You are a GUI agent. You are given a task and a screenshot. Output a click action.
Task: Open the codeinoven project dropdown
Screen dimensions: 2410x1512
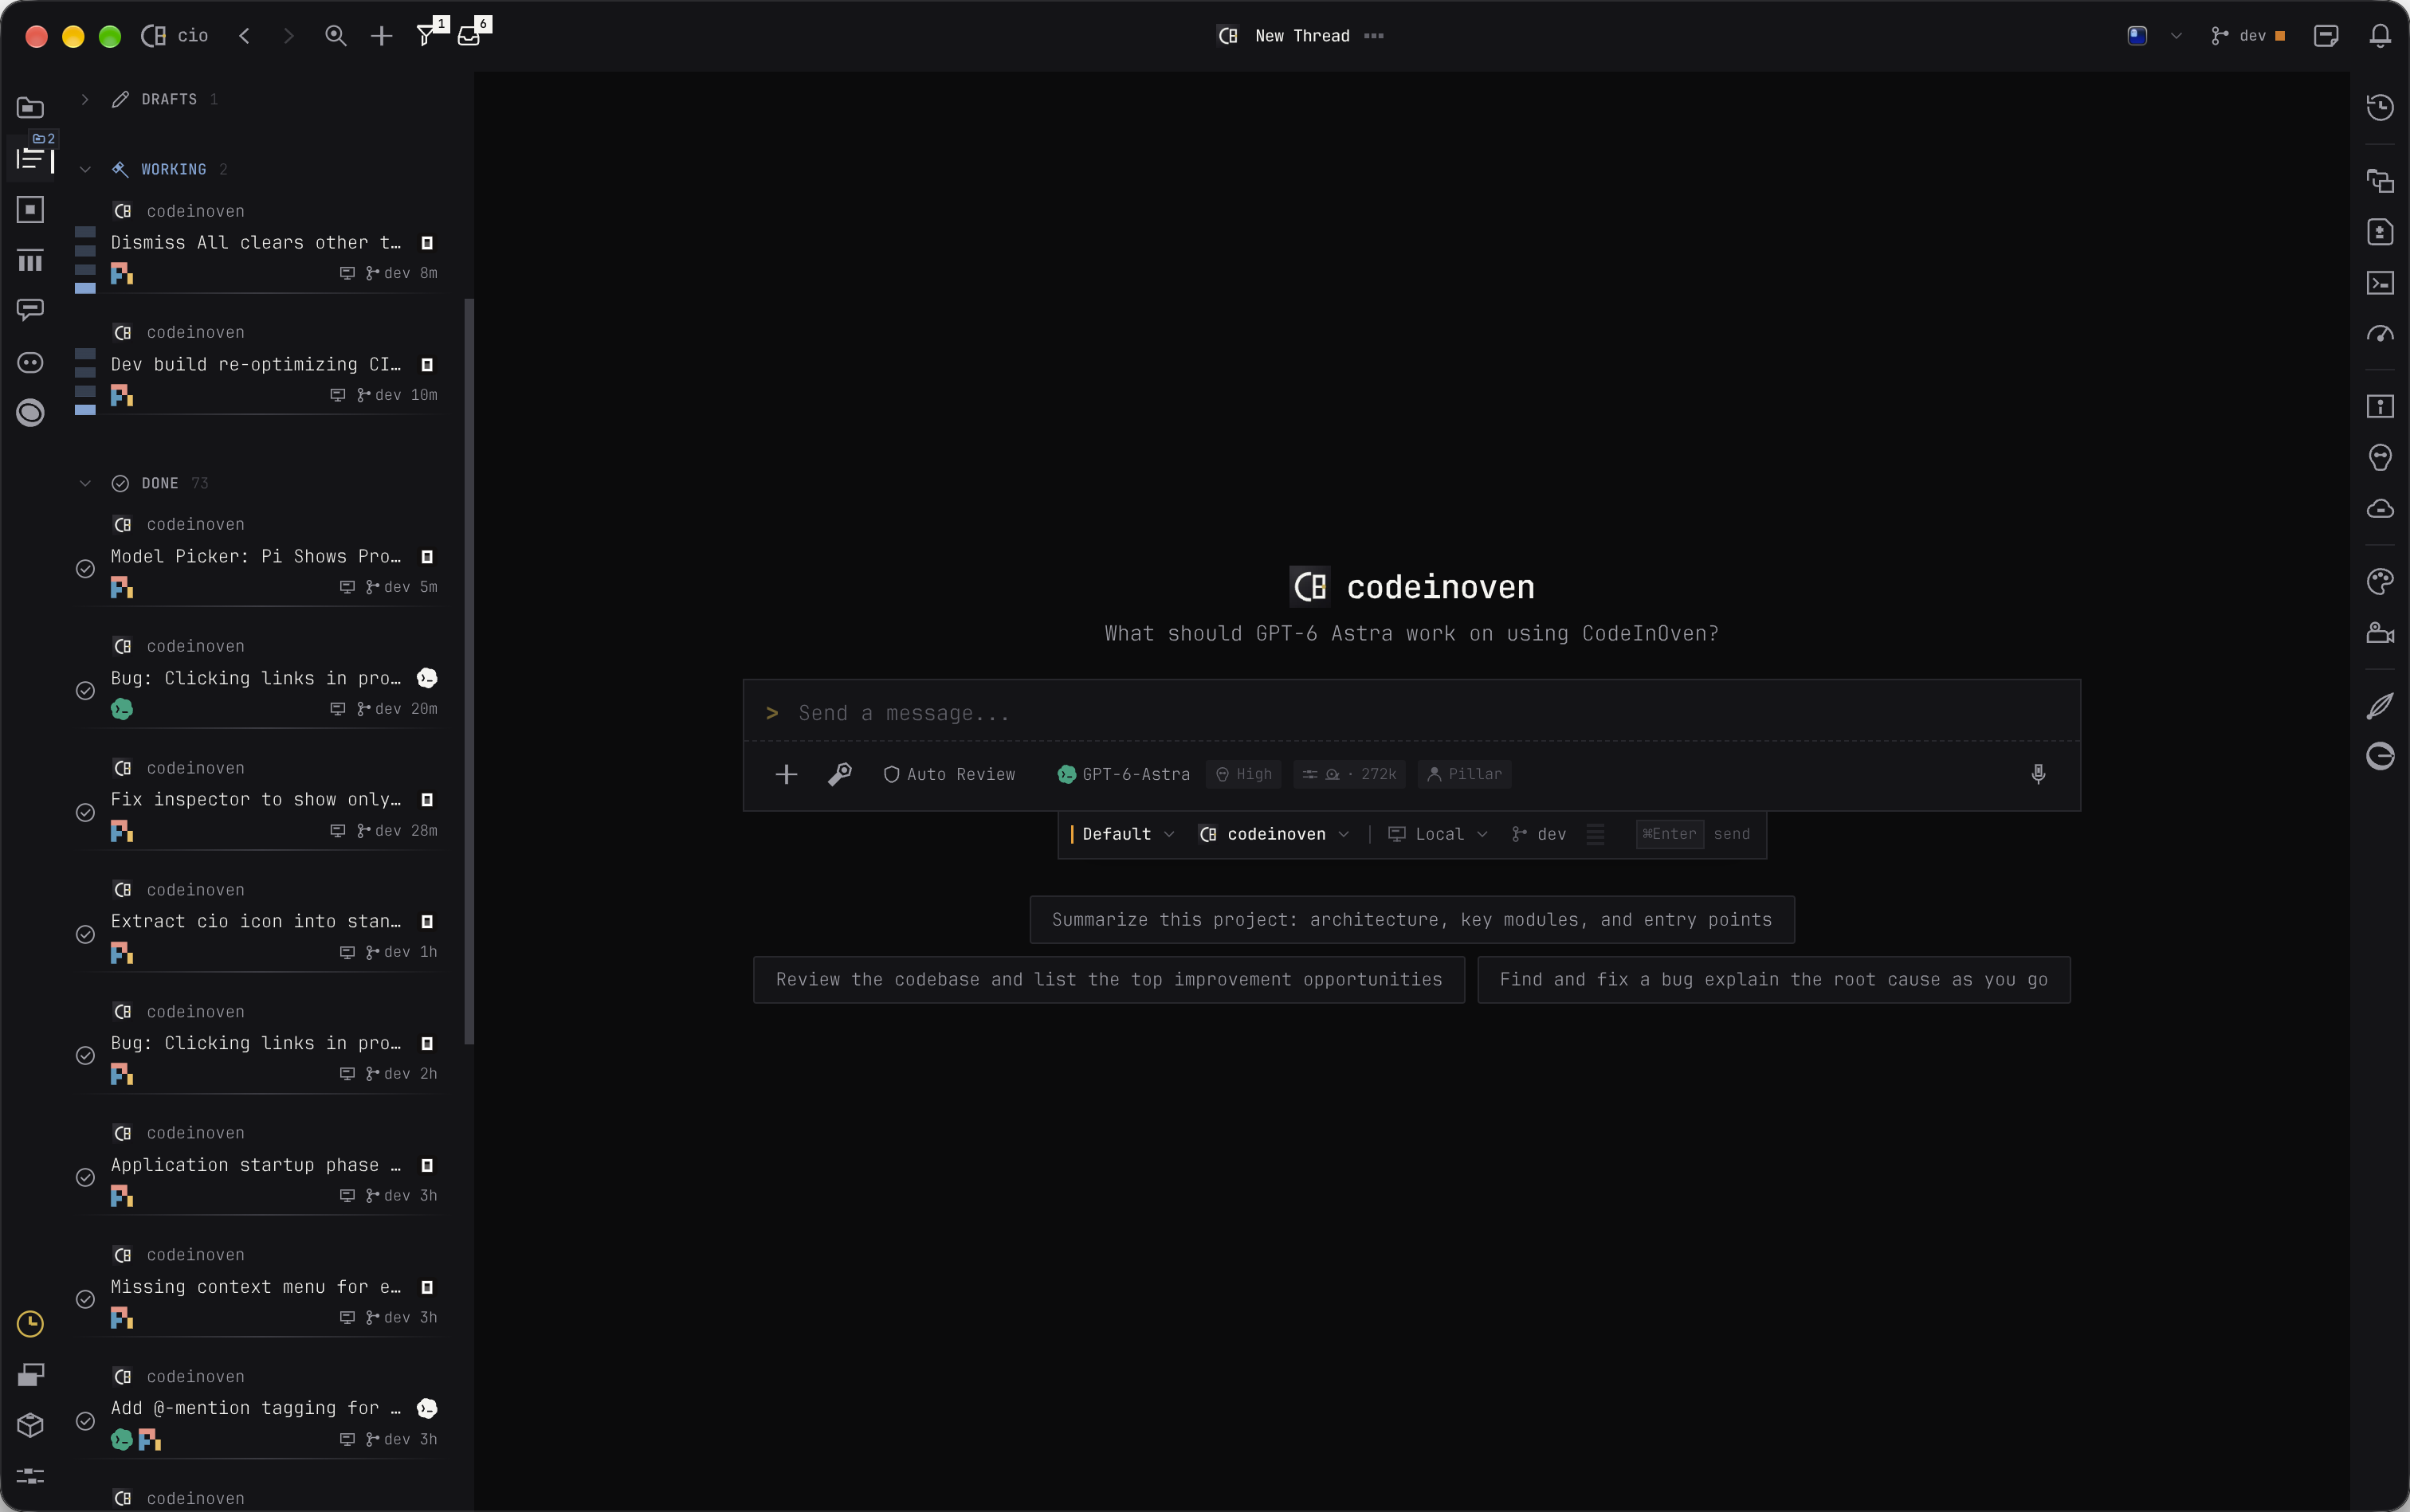(x=1274, y=834)
